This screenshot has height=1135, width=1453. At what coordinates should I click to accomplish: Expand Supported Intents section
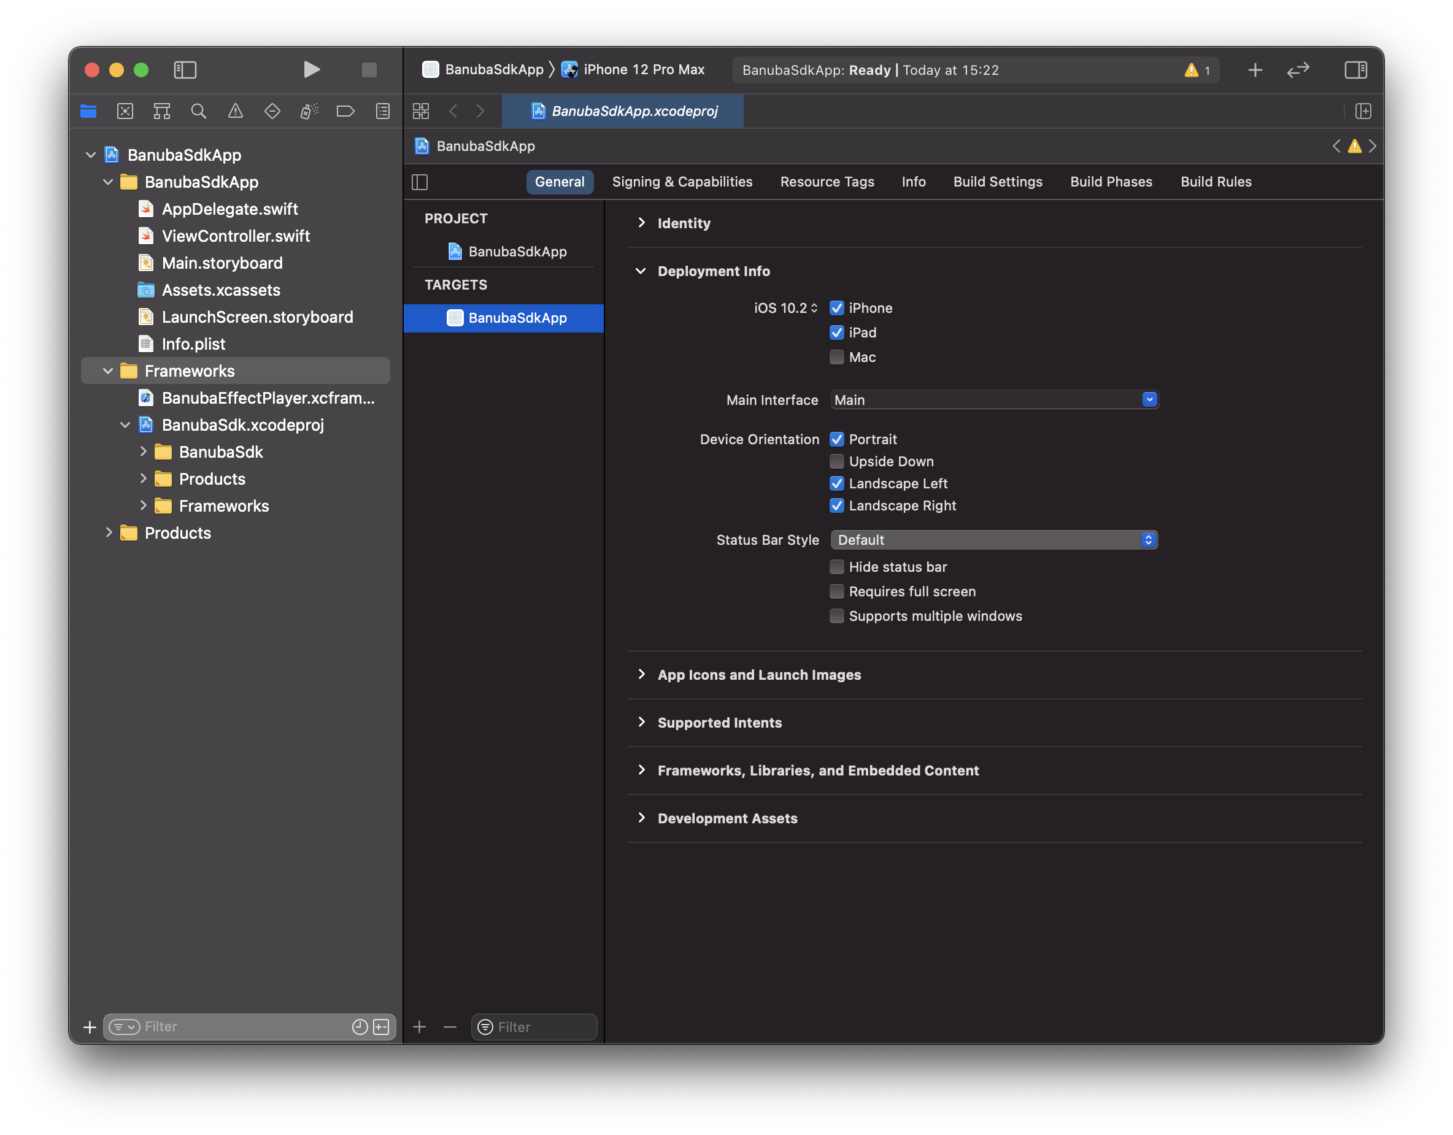[641, 722]
